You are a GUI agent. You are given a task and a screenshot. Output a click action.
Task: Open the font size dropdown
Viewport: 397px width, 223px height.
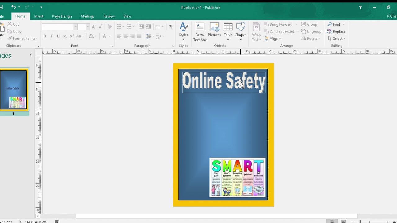[87, 27]
